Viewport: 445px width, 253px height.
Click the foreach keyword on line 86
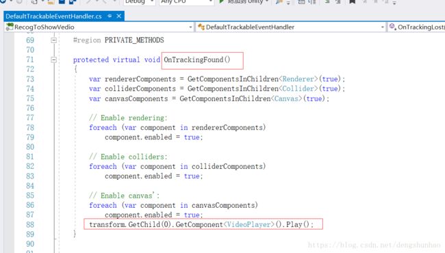tap(103, 205)
